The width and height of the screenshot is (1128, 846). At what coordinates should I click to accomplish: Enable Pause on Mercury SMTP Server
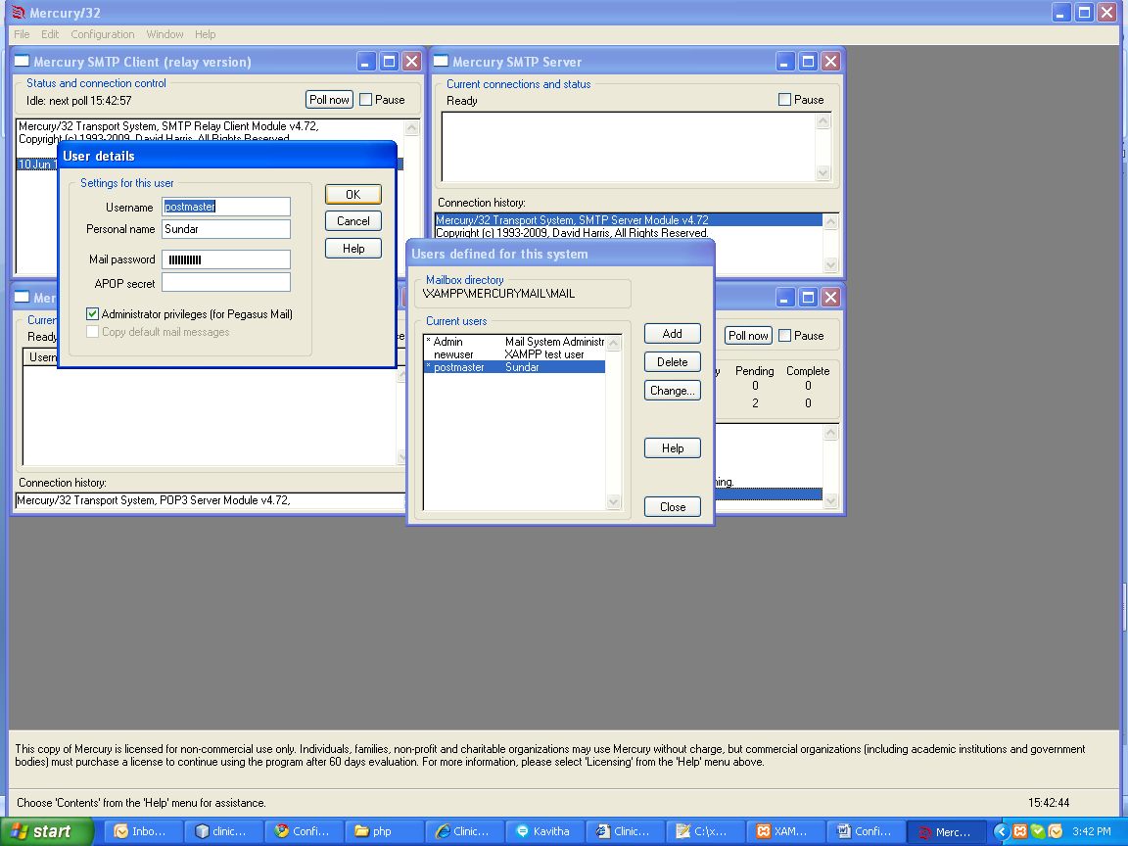click(784, 99)
